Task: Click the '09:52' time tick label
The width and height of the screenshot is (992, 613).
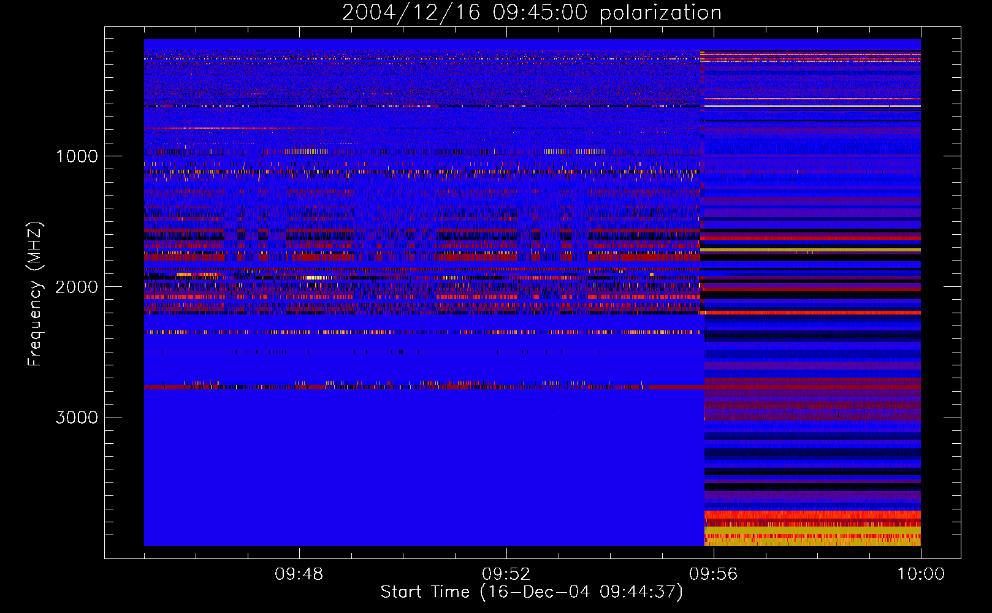Action: 506,574
